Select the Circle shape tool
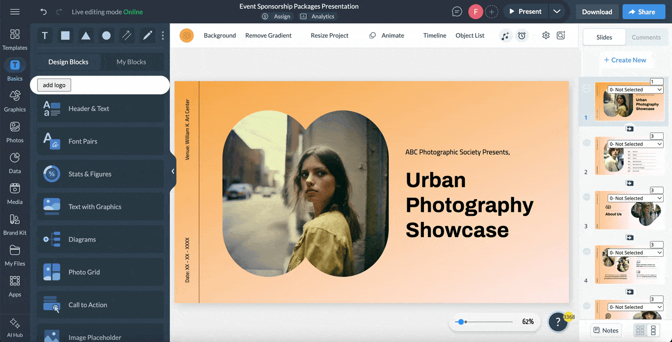 tap(106, 35)
